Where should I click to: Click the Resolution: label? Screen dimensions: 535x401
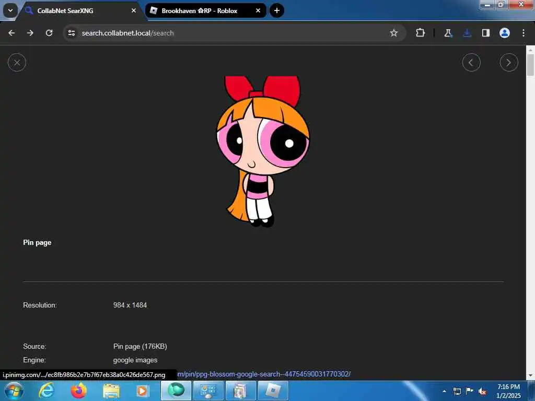(x=40, y=305)
